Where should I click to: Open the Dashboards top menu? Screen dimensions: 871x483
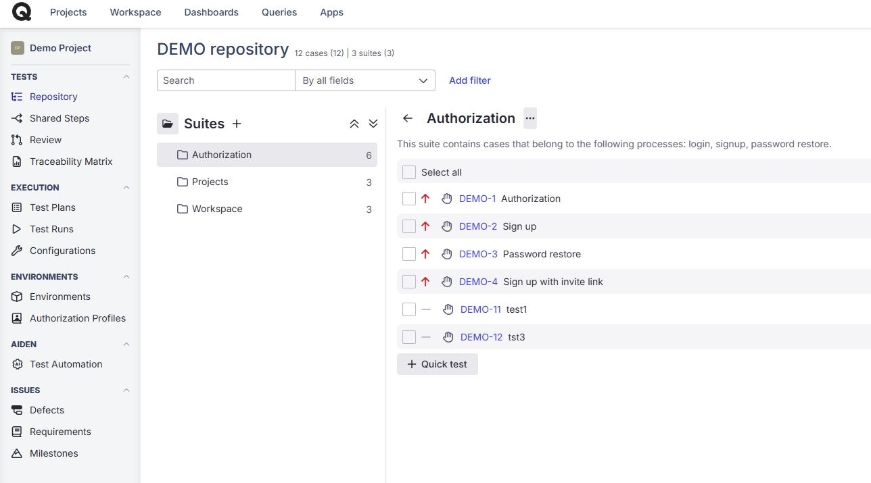211,12
